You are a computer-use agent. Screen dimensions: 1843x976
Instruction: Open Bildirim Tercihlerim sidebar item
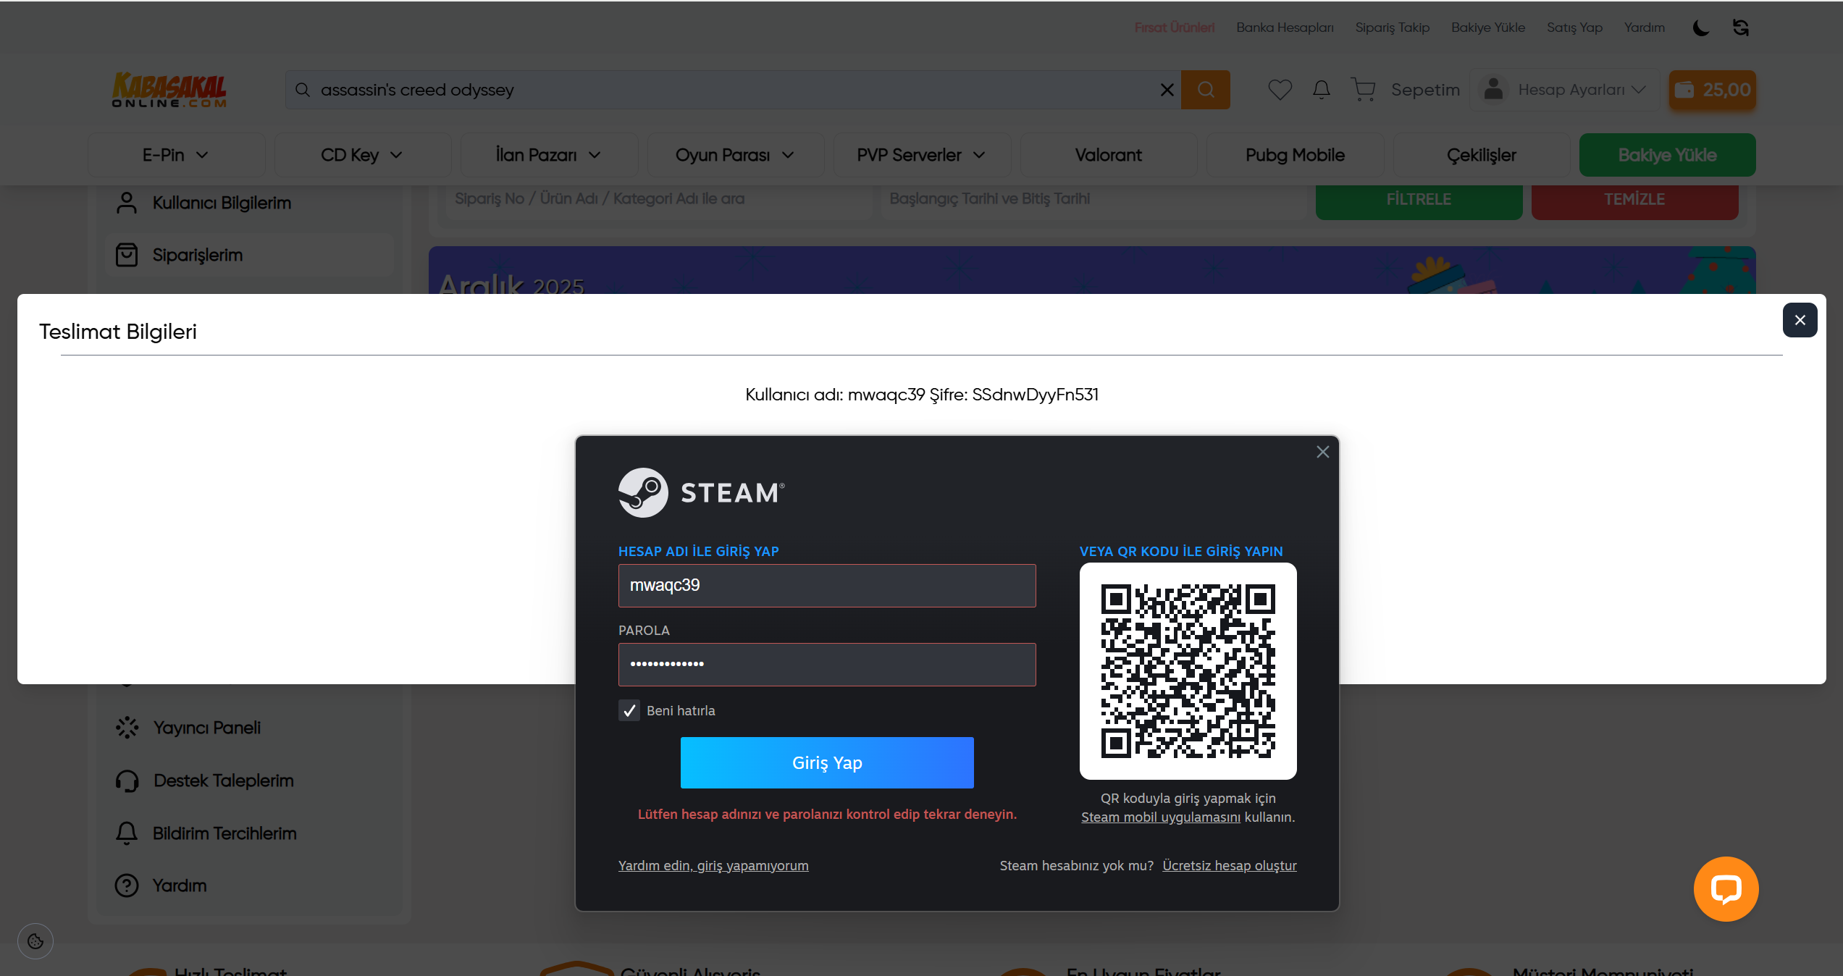point(250,833)
